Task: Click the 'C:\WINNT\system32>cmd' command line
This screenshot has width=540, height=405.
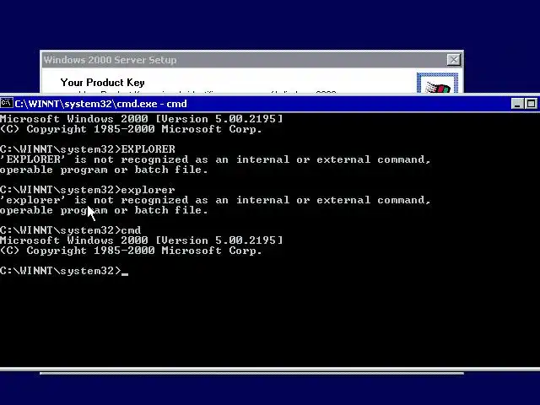Action: click(70, 230)
